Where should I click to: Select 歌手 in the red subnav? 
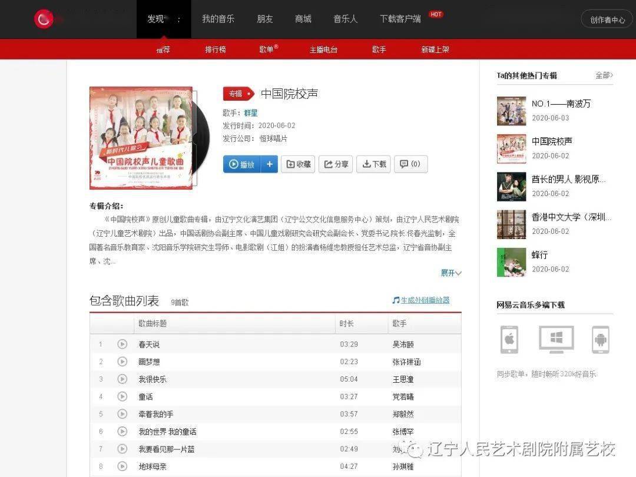click(379, 49)
